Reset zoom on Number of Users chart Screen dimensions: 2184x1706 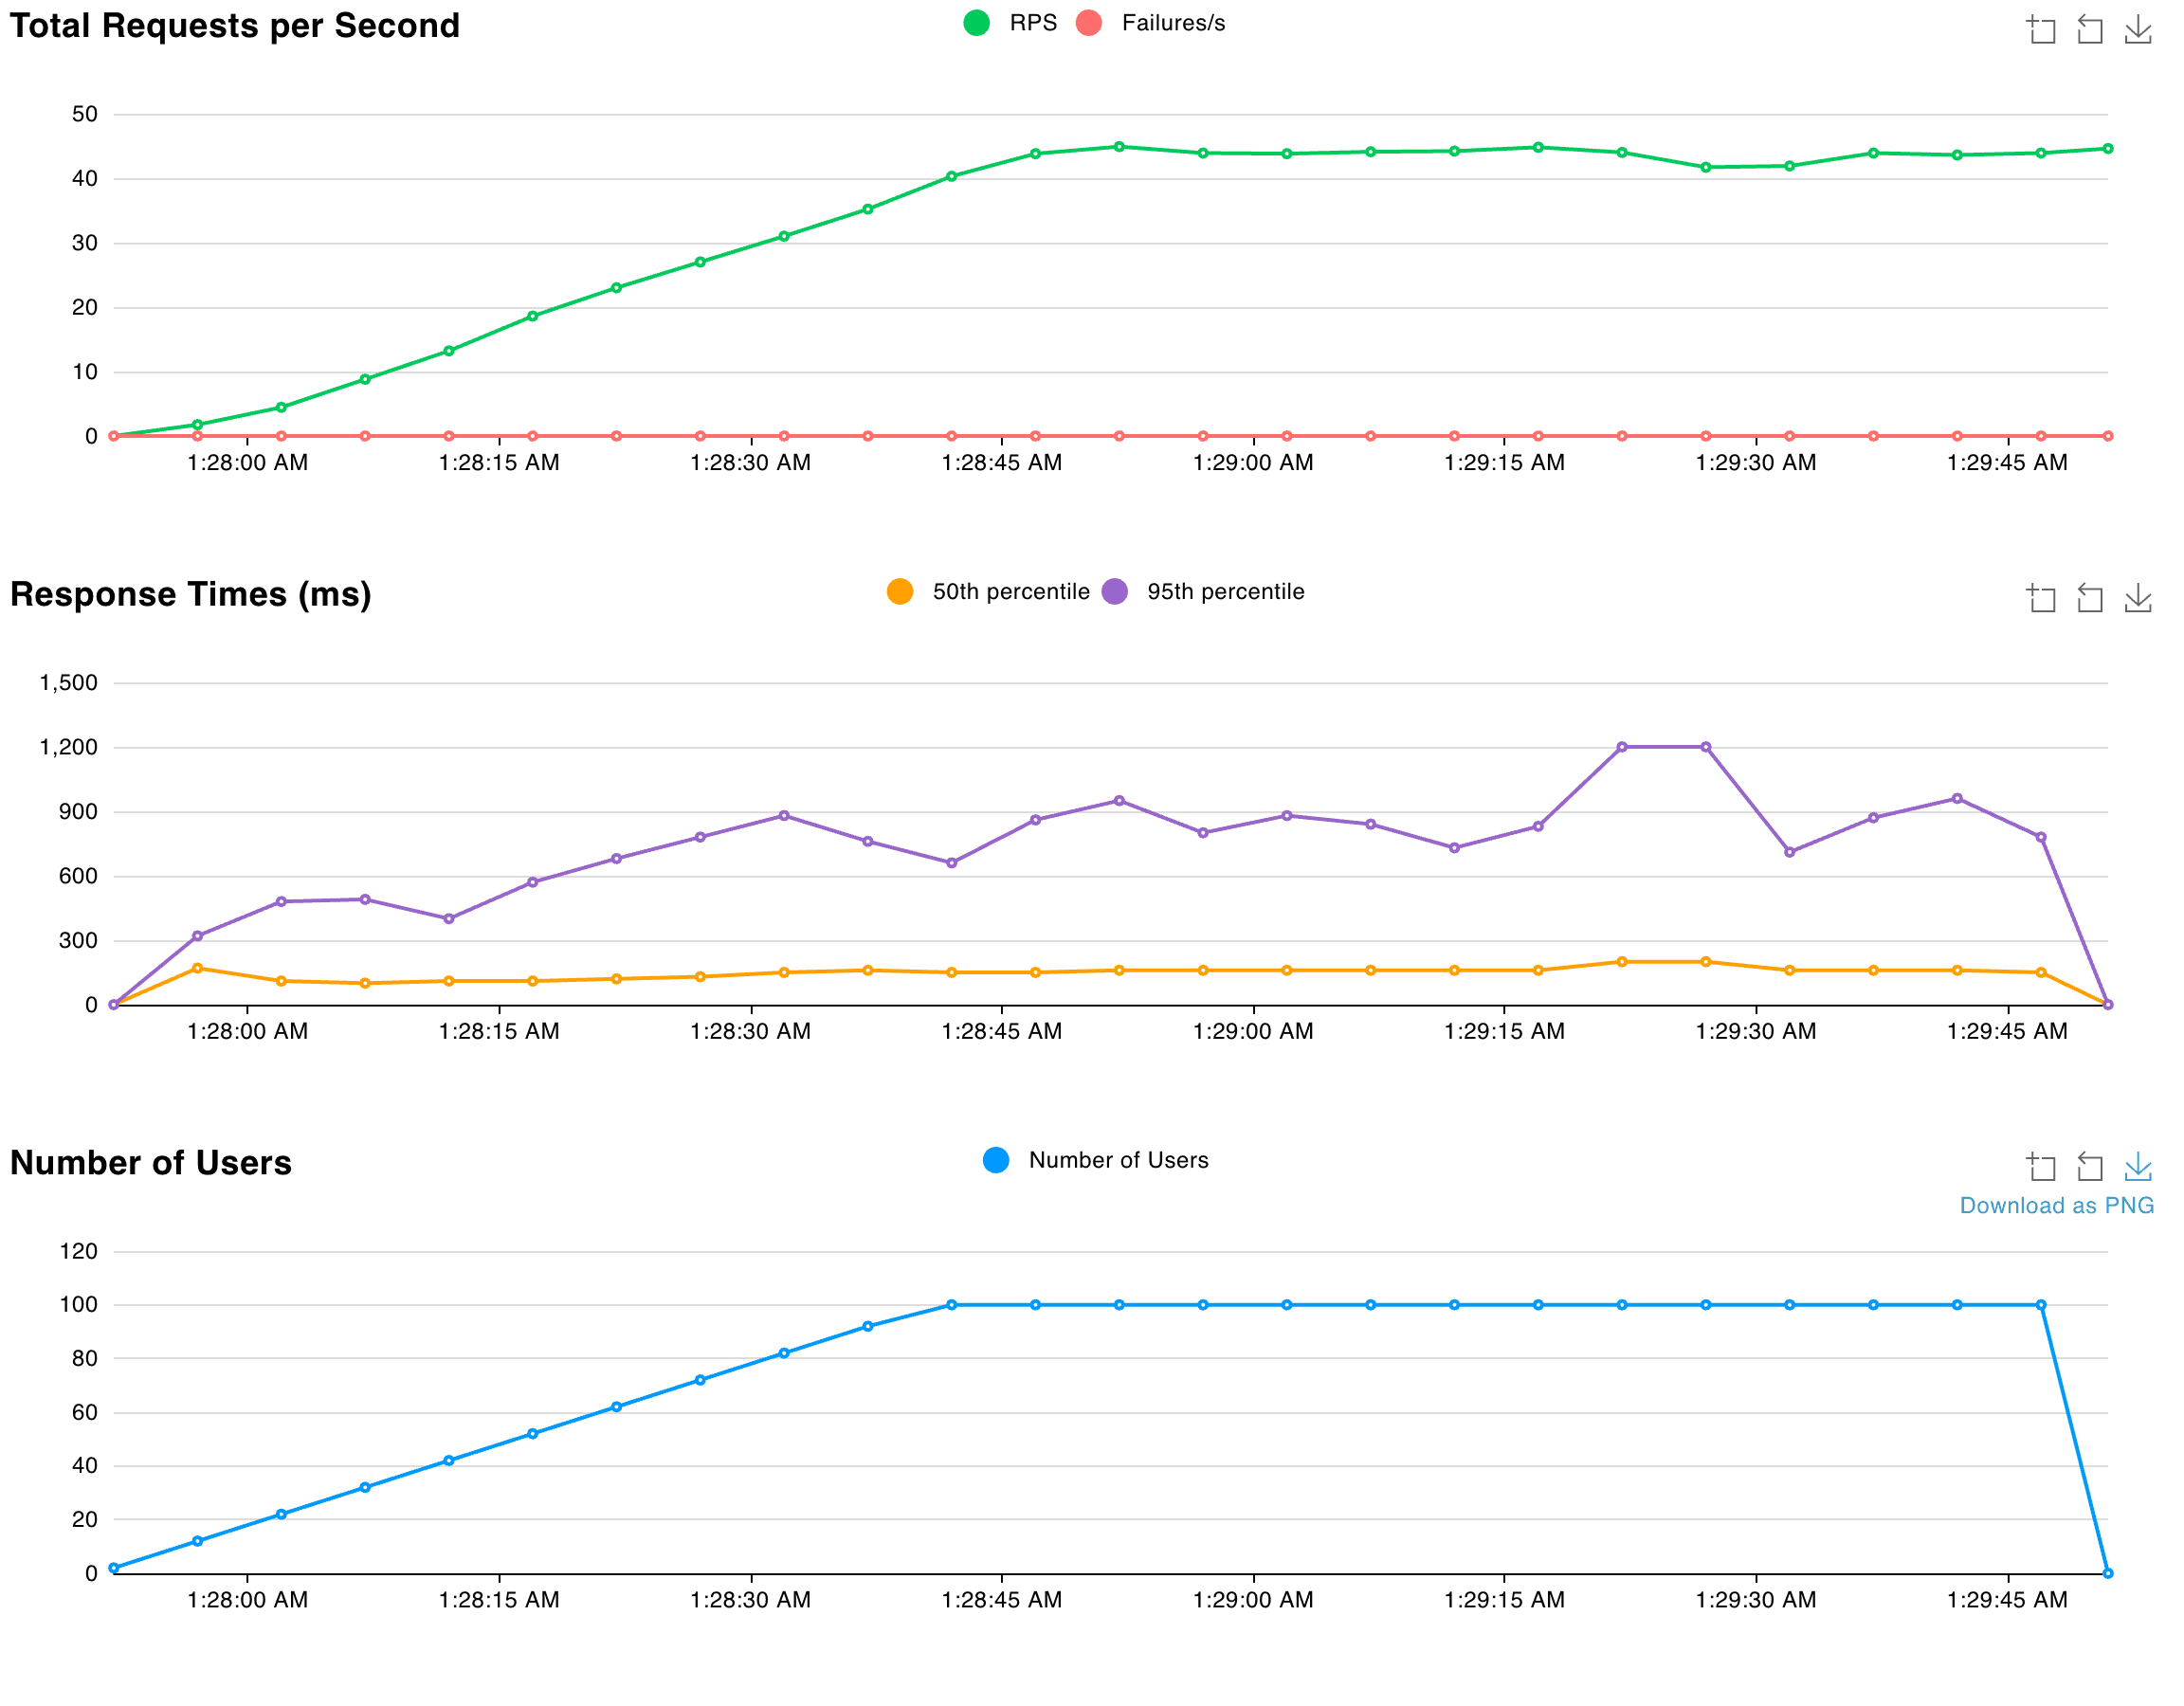[x=2089, y=1167]
